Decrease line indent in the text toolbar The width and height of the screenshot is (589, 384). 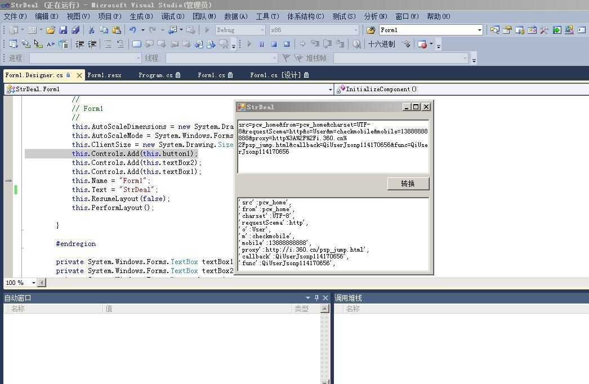point(79,44)
